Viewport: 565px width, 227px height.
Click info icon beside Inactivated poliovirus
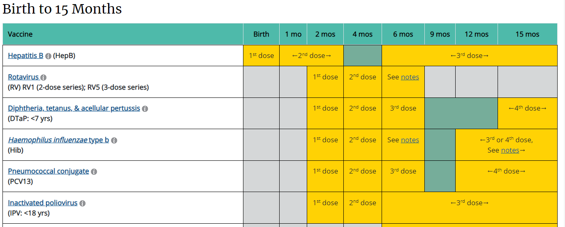pyautogui.click(x=82, y=203)
